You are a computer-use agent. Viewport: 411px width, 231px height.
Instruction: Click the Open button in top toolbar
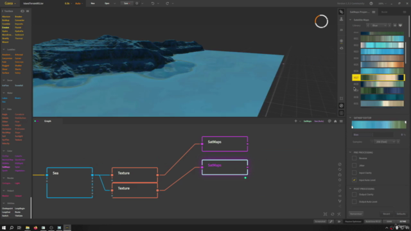click(107, 3)
